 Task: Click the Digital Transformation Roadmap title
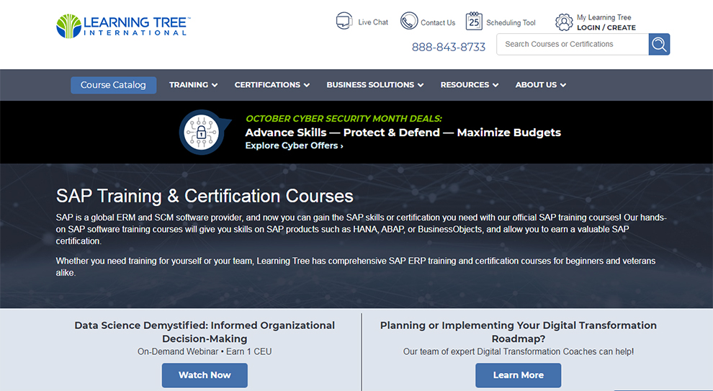point(519,332)
